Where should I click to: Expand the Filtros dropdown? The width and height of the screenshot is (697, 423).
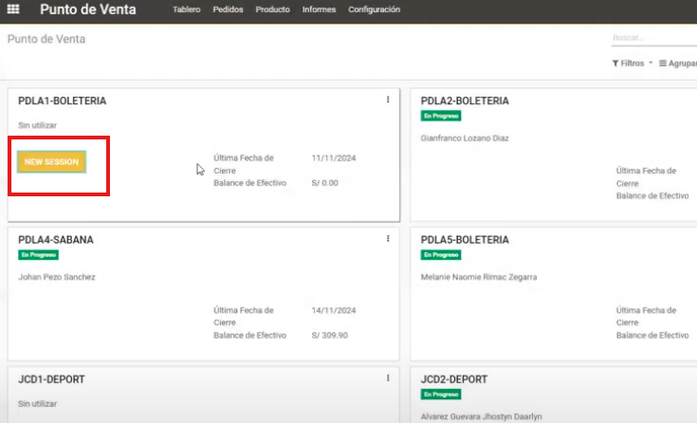coord(633,64)
